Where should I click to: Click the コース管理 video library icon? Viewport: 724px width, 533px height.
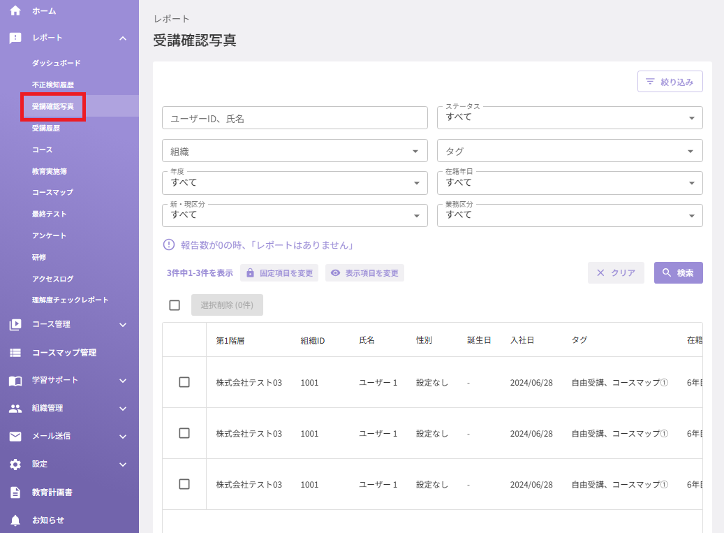coord(15,325)
